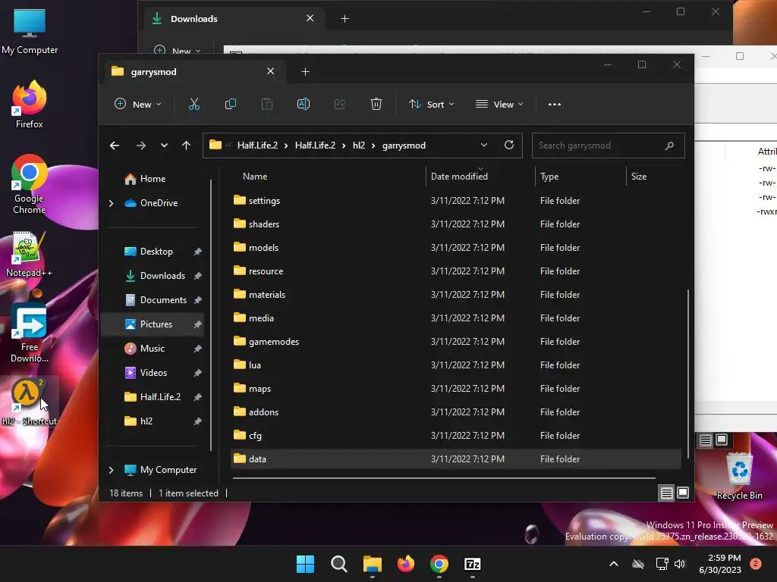The height and width of the screenshot is (582, 777).
Task: Open the clock and date in taskbar
Action: tap(720, 564)
